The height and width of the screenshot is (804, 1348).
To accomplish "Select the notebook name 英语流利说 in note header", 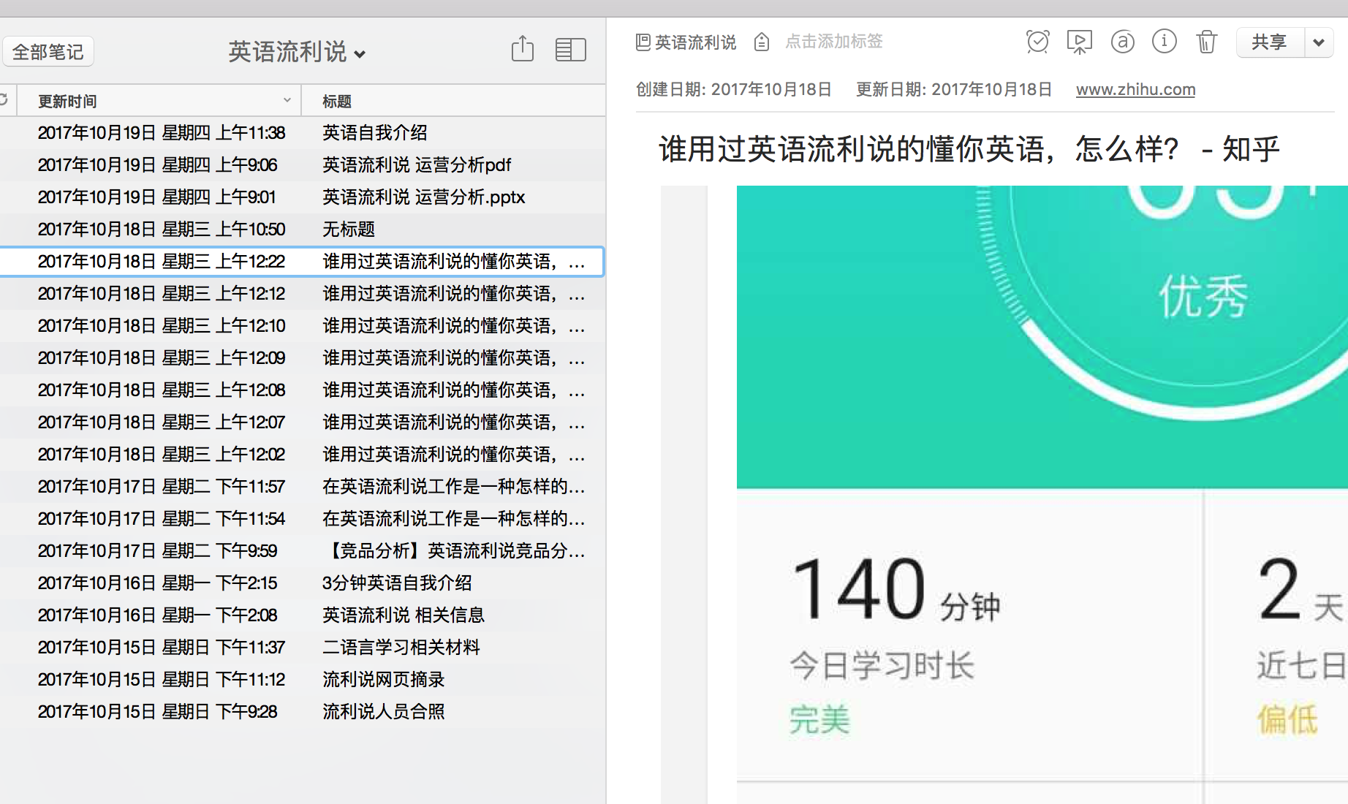I will click(695, 42).
